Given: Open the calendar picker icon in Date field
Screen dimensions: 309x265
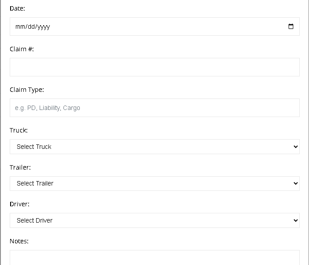Looking at the screenshot, I should click(290, 26).
